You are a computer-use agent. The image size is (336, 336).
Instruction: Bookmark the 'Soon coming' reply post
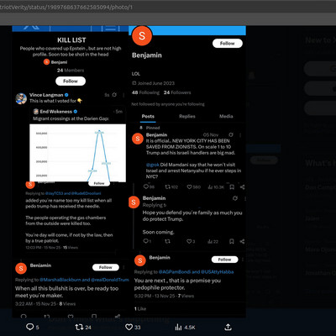coord(232,241)
